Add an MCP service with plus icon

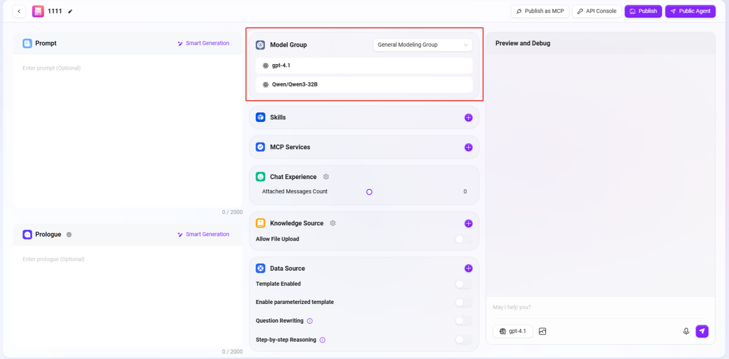468,147
